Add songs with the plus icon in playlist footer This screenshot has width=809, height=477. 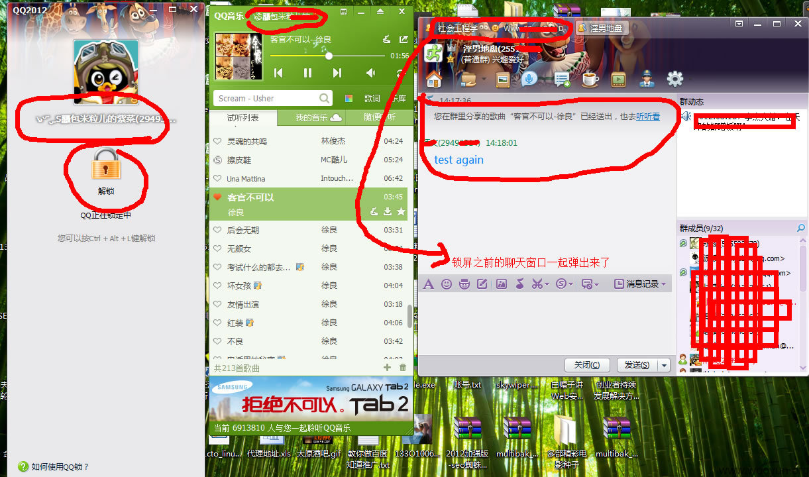pyautogui.click(x=388, y=368)
